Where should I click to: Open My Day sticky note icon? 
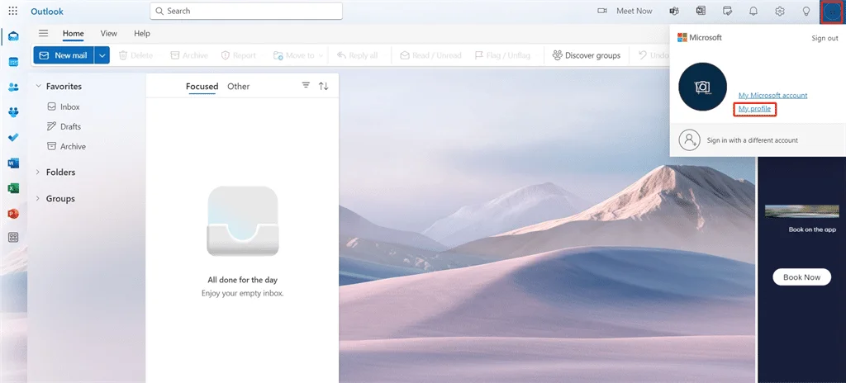(x=727, y=11)
